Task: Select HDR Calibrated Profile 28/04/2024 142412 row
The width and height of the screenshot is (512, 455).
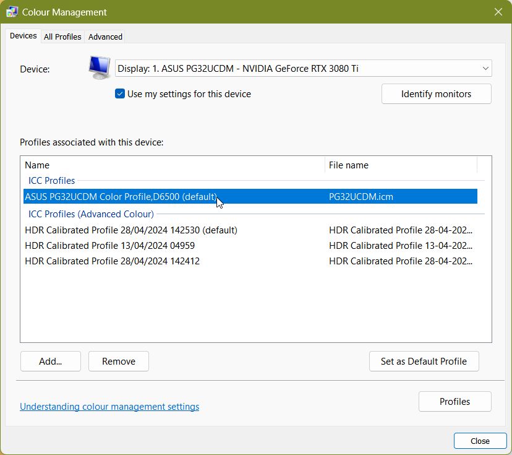Action: pos(250,261)
